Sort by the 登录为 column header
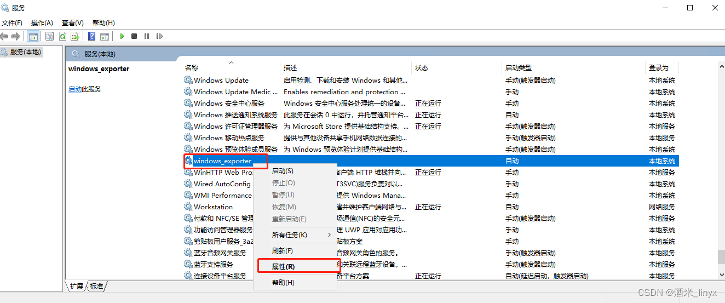This screenshot has height=303, width=725. point(661,67)
